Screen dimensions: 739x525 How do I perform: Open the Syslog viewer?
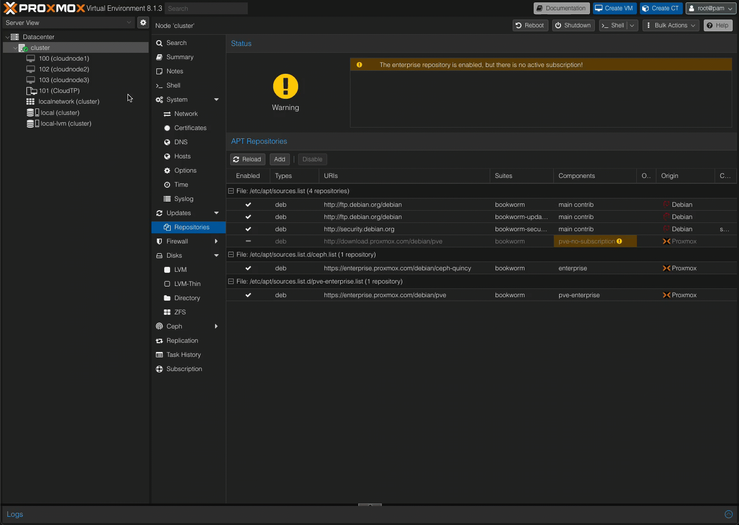tap(188, 199)
